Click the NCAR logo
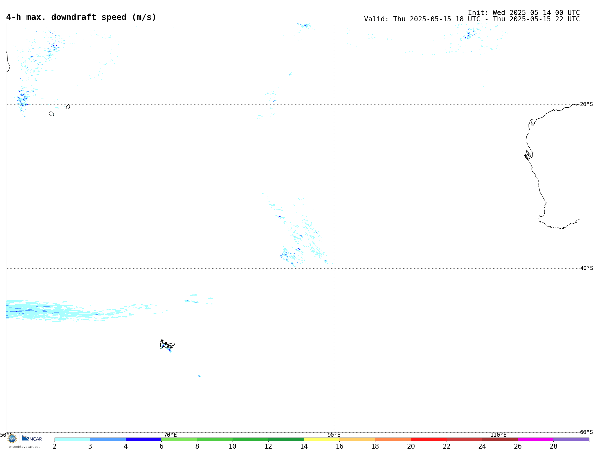Image resolution: width=598 pixels, height=450 pixels. click(32, 438)
